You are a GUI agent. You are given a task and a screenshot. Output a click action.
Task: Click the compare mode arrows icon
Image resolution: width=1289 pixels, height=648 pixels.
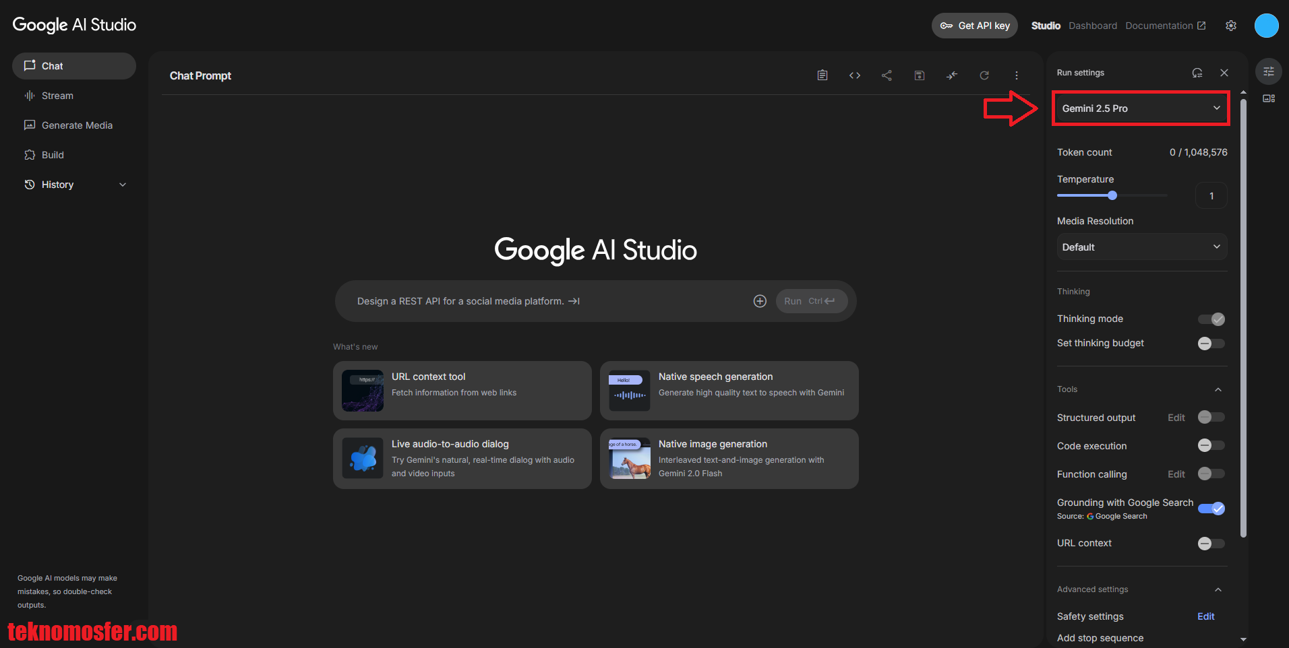(952, 75)
